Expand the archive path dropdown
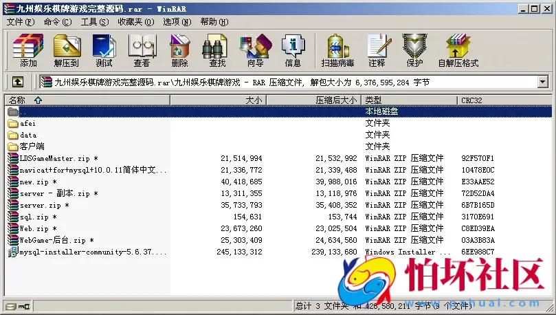This screenshot has height=315, width=556. tap(542, 83)
